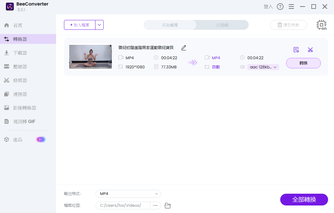This screenshot has width=334, height=213.
Task: Open 下載器 downloader in sidebar
Action: (28, 53)
